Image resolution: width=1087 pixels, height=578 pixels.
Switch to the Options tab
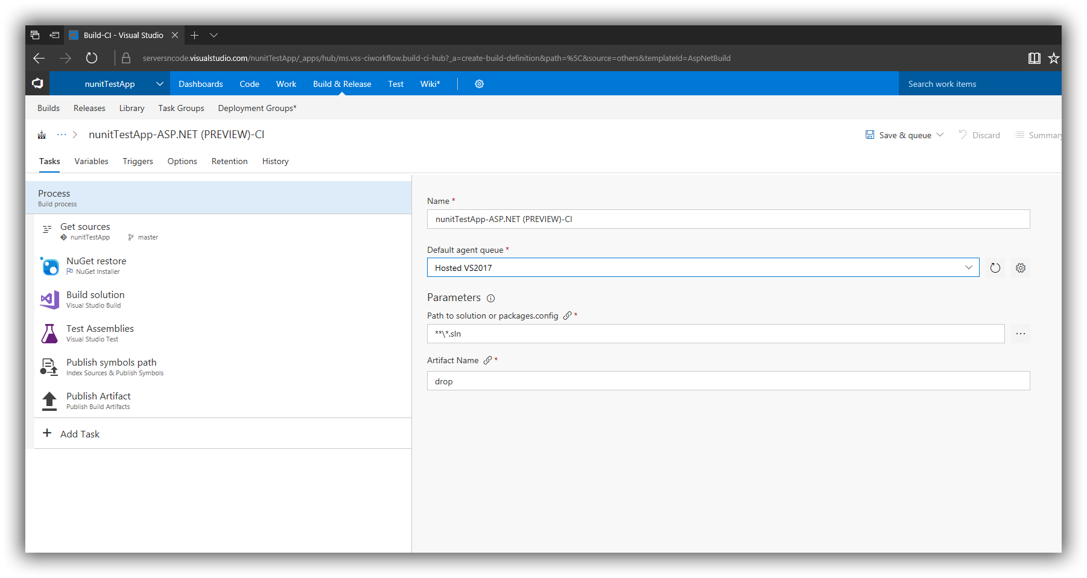pyautogui.click(x=182, y=161)
